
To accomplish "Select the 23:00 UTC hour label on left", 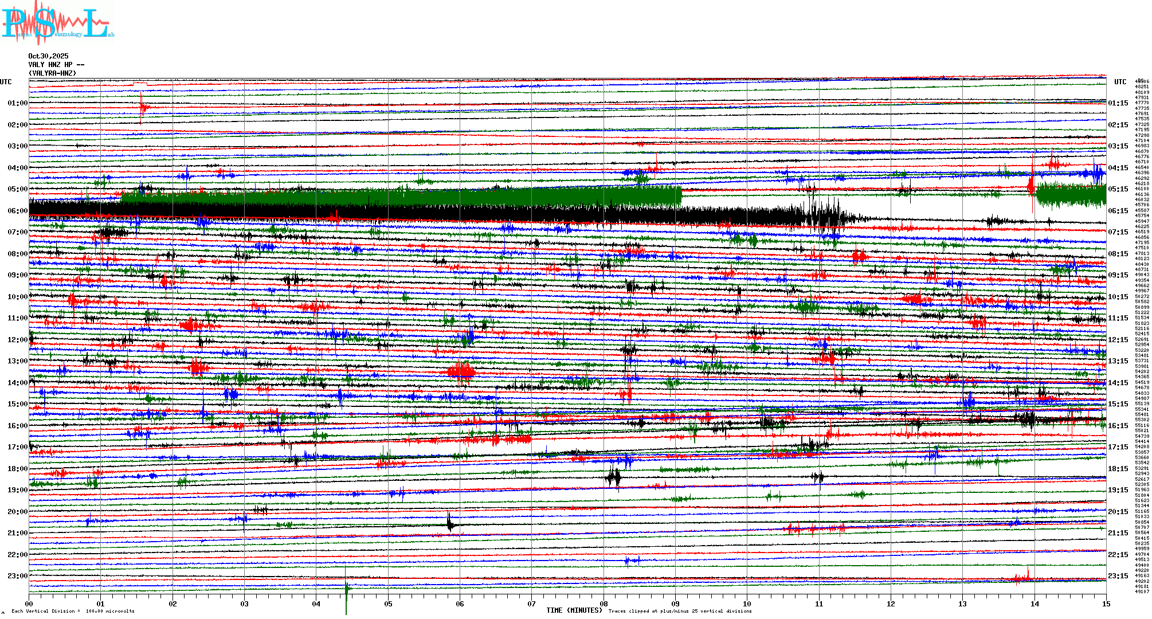I will [17, 576].
